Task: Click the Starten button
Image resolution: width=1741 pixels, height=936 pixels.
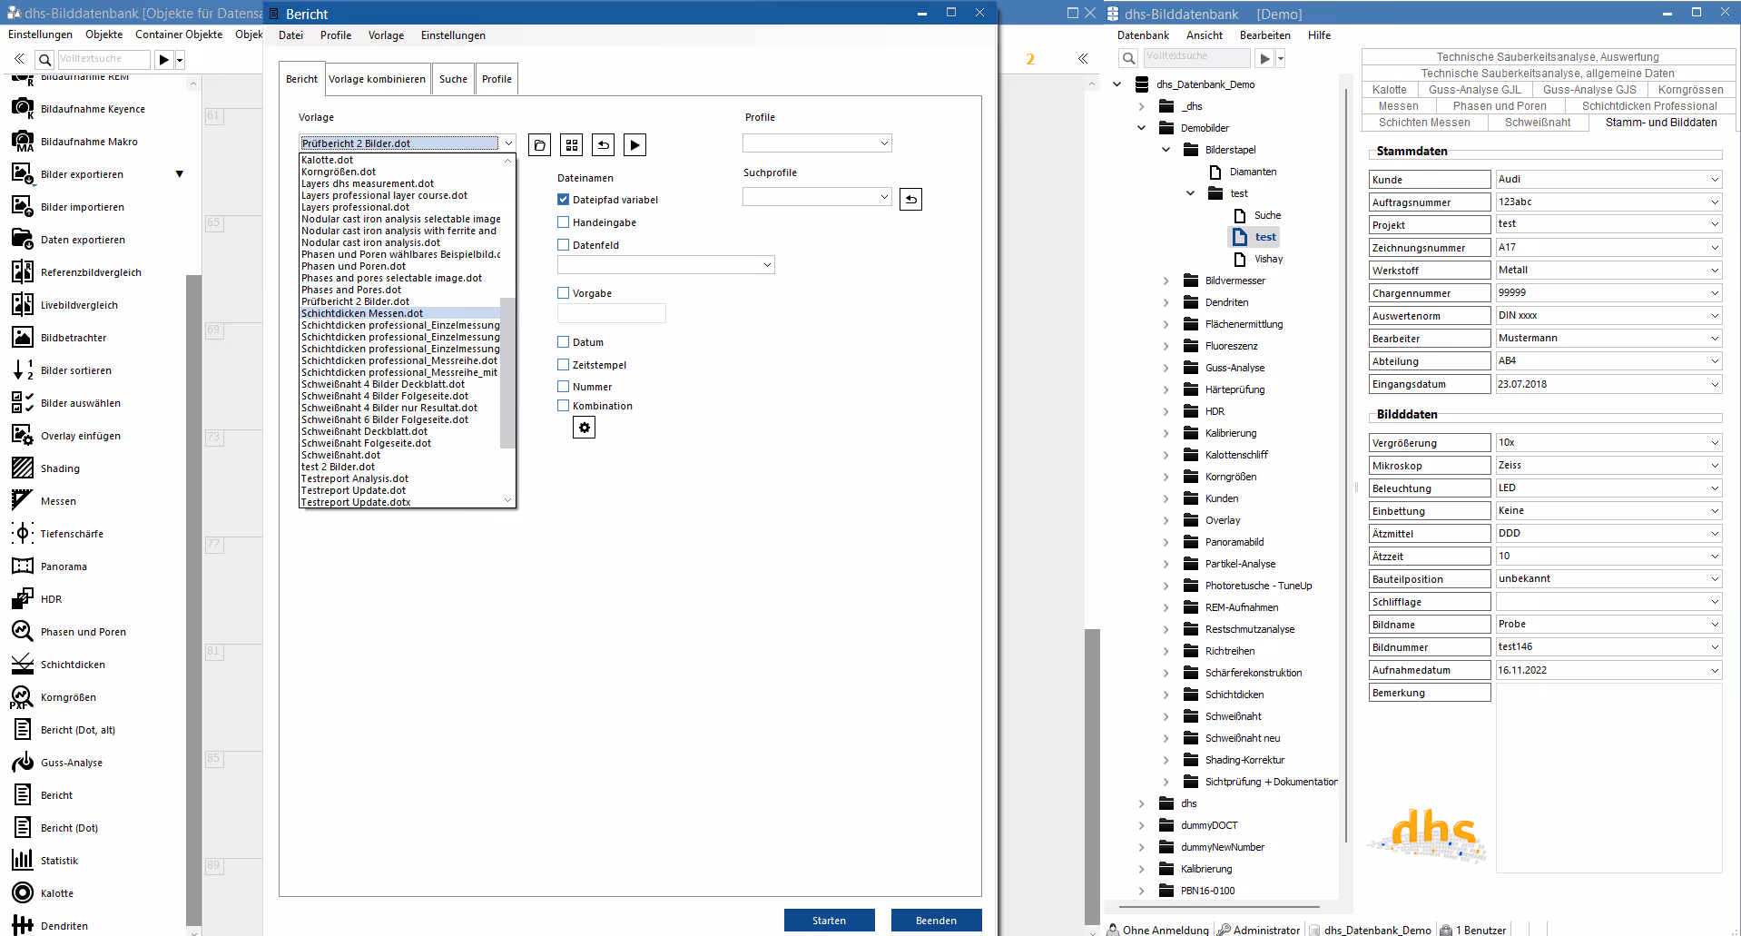Action: pos(829,921)
